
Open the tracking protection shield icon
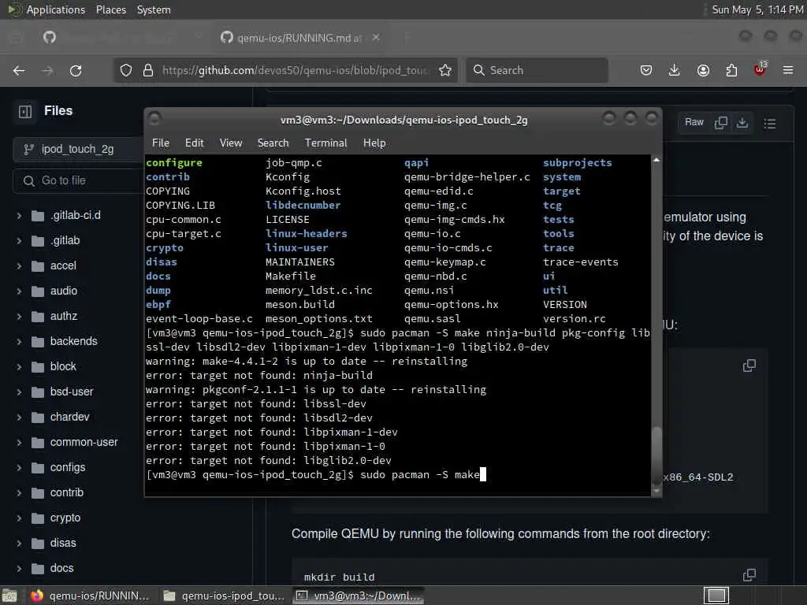click(x=126, y=70)
